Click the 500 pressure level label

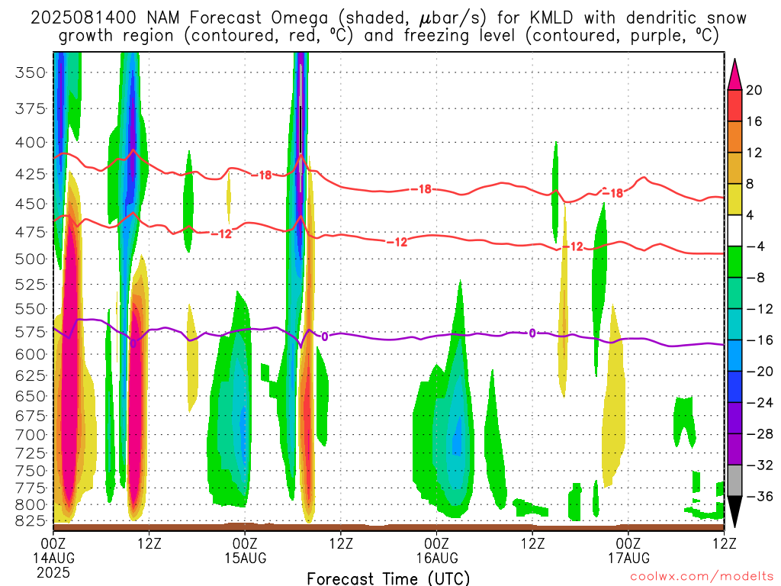pyautogui.click(x=31, y=259)
